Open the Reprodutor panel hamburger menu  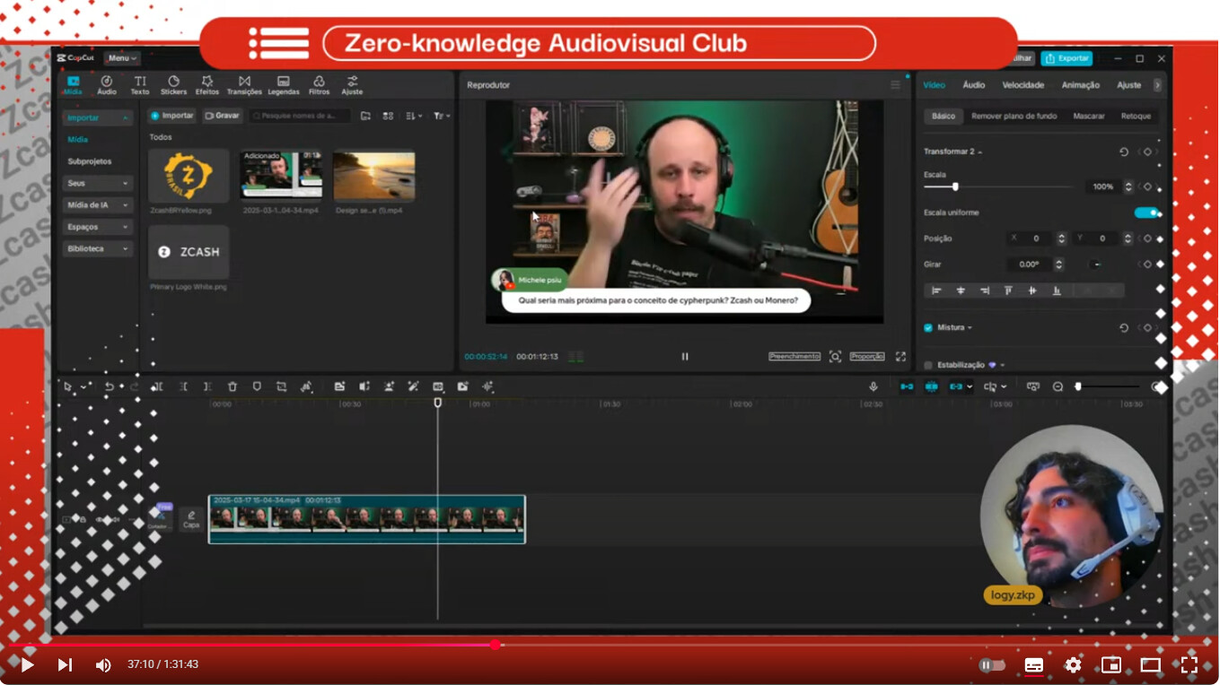point(895,85)
